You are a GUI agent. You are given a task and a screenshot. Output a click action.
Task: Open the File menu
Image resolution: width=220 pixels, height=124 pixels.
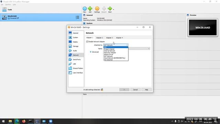(x=2, y=4)
